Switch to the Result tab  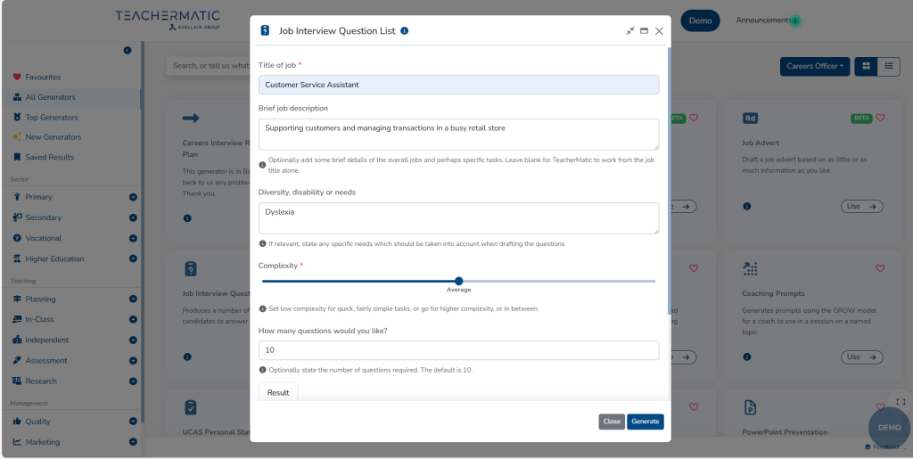(278, 393)
